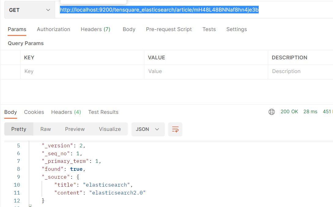Switch response view to Raw
This screenshot has height=207, width=333.
(x=46, y=129)
